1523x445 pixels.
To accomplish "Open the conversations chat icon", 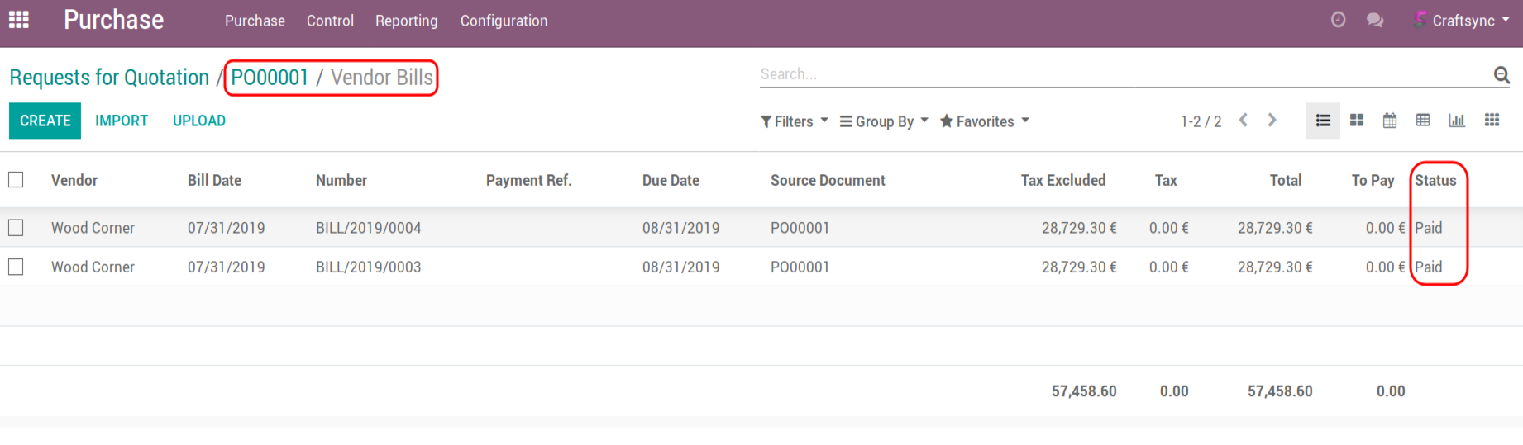I will pos(1375,20).
